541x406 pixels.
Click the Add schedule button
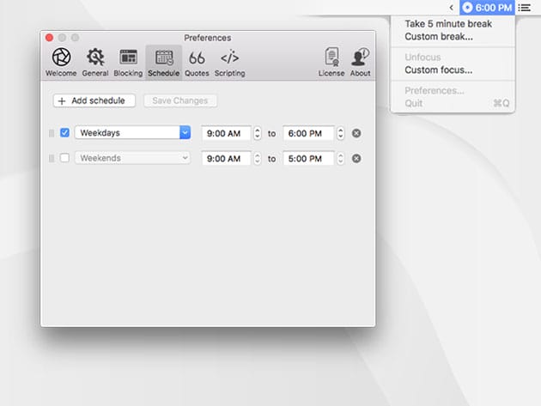pyautogui.click(x=94, y=100)
